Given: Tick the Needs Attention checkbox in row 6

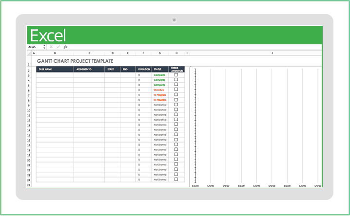Looking at the screenshot, I should click(176, 90).
